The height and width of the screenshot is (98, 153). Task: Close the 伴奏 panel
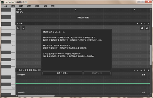148,23
